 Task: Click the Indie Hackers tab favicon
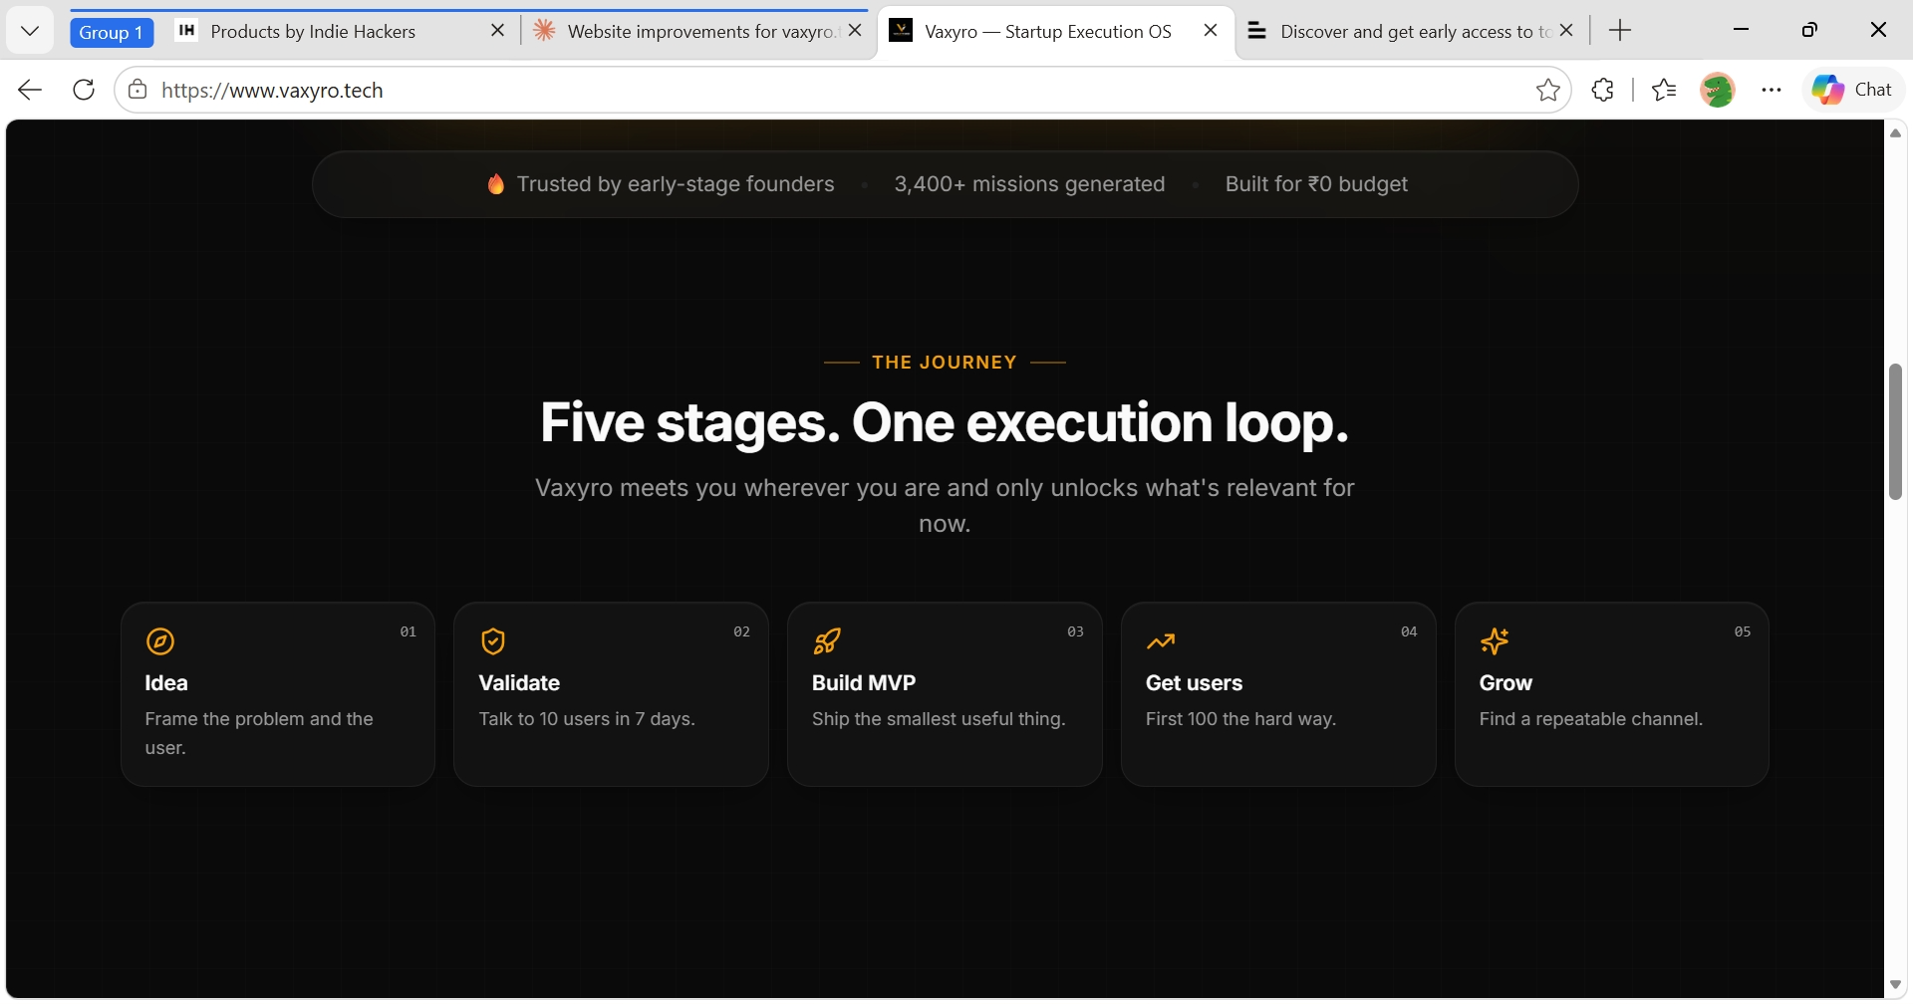[186, 31]
